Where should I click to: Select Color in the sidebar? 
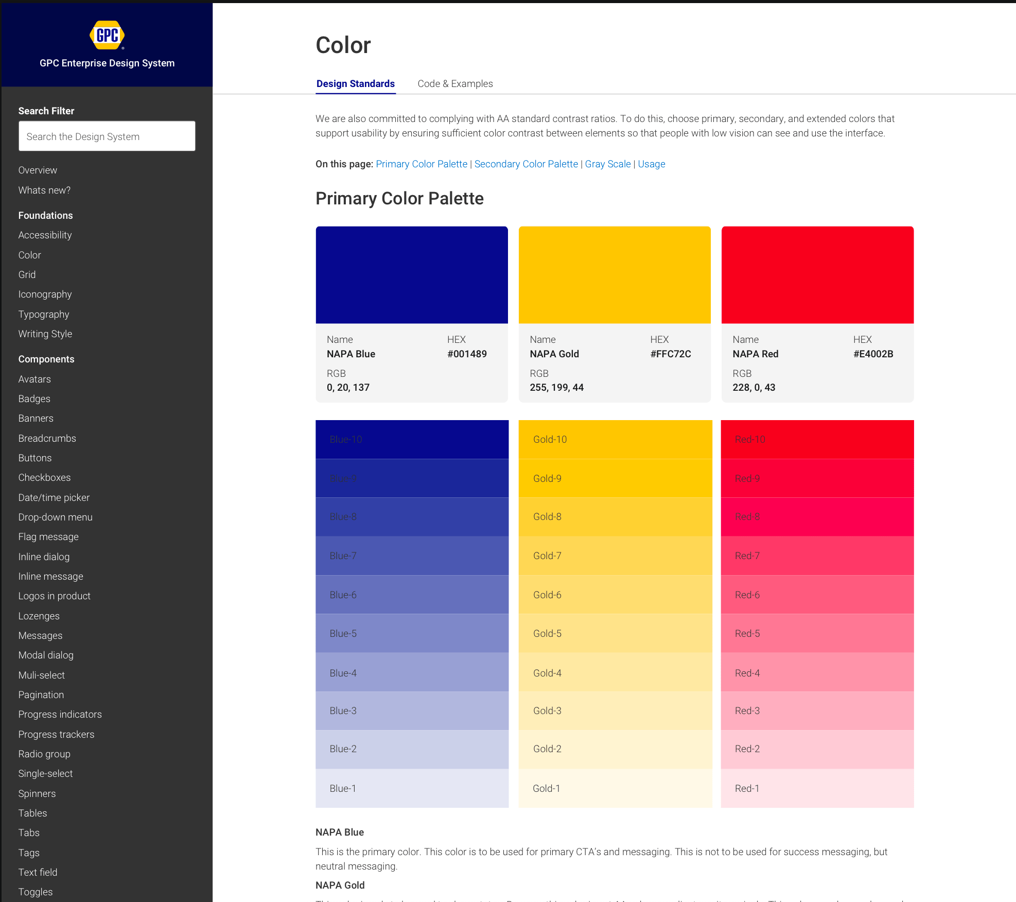coord(29,255)
